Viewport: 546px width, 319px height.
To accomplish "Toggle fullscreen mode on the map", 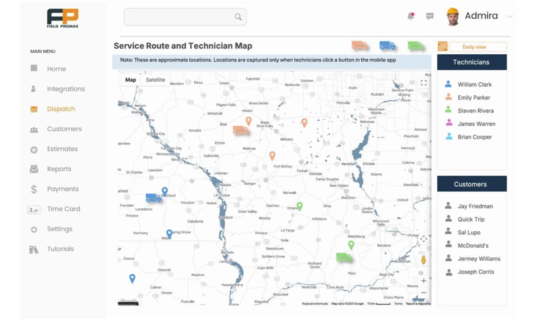I will click(x=423, y=82).
